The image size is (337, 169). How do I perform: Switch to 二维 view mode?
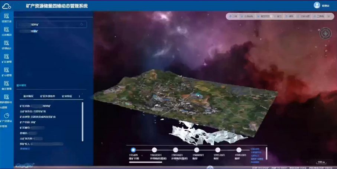pos(233,16)
